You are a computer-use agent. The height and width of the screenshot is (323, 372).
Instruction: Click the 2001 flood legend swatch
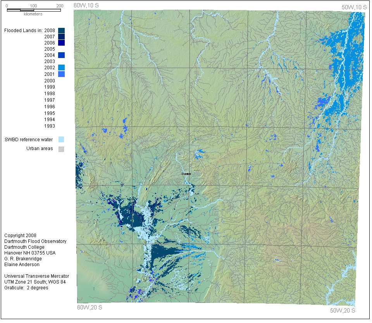click(61, 74)
